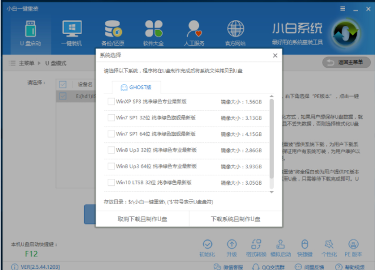Enable the Win8 Up3 64位 checkbox
Screen dimensions: 375x270
tap(111, 166)
